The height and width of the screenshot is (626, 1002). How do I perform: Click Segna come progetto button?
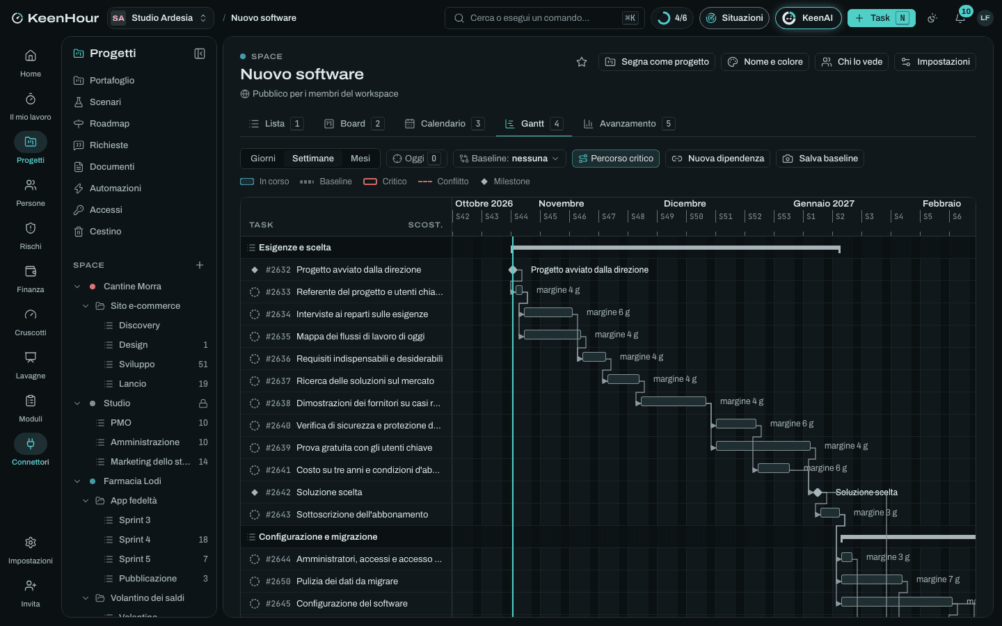pyautogui.click(x=657, y=62)
